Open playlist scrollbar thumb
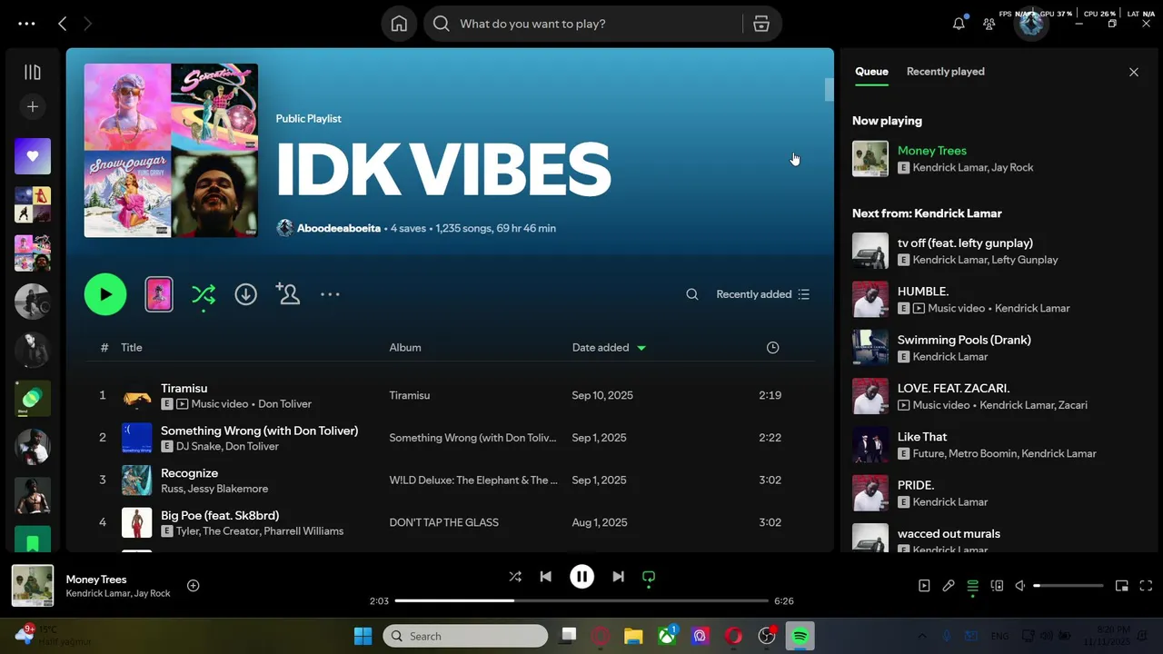This screenshot has width=1163, height=654. [x=829, y=89]
